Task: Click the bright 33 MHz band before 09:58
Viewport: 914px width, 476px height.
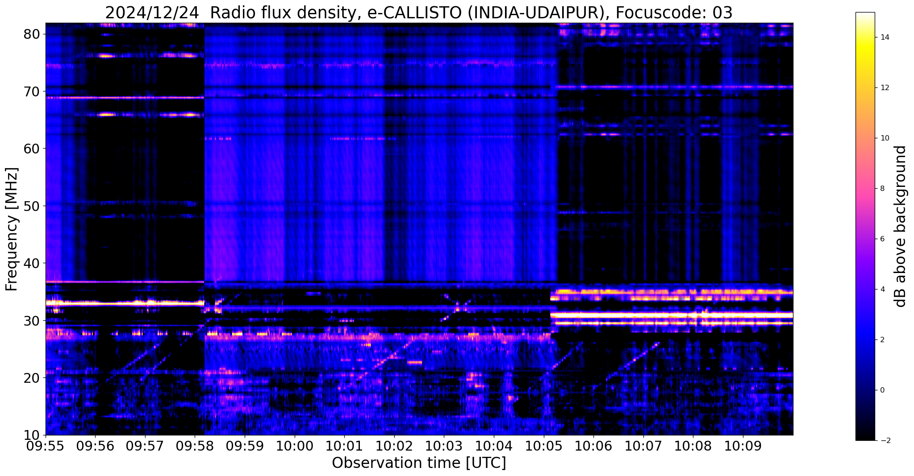Action: [125, 303]
